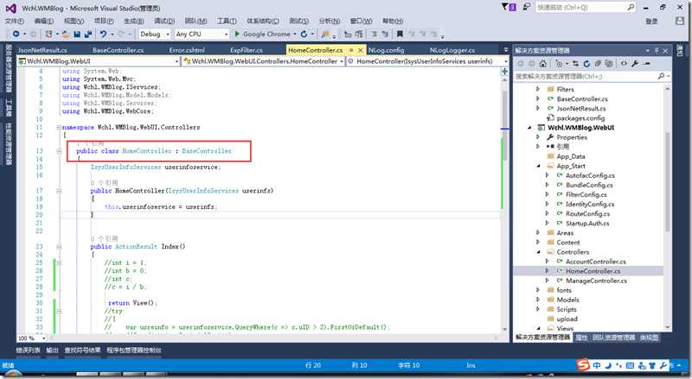Undo the last edit with the Undo icon

pyautogui.click(x=103, y=34)
